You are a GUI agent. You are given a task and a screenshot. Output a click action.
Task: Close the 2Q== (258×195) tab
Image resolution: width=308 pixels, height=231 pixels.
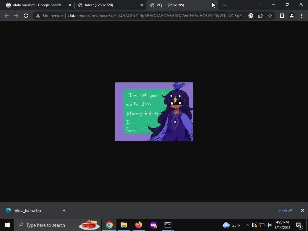(x=214, y=5)
